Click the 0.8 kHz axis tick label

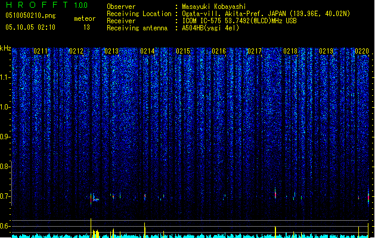[x=5, y=167]
